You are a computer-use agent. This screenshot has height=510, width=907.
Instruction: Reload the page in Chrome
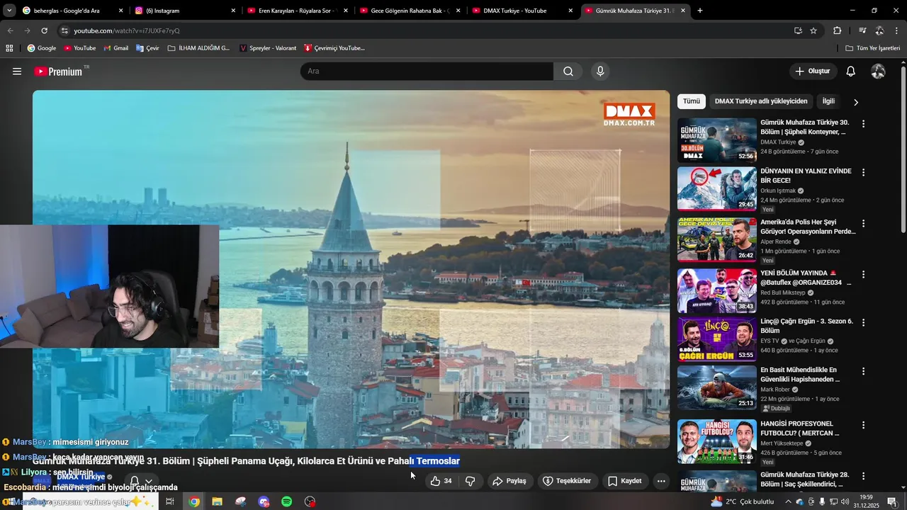tap(44, 30)
